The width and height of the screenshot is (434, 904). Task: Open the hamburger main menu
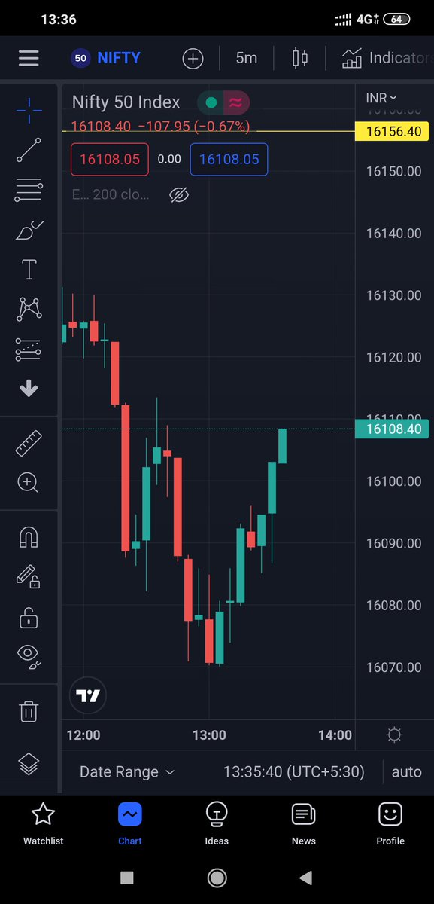tap(29, 58)
